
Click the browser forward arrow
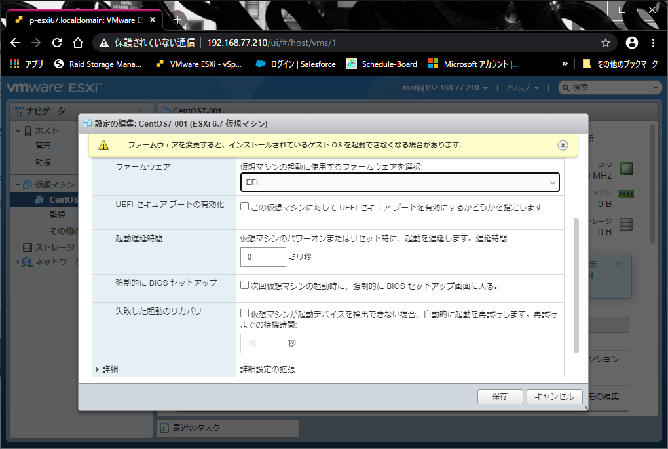pos(36,43)
